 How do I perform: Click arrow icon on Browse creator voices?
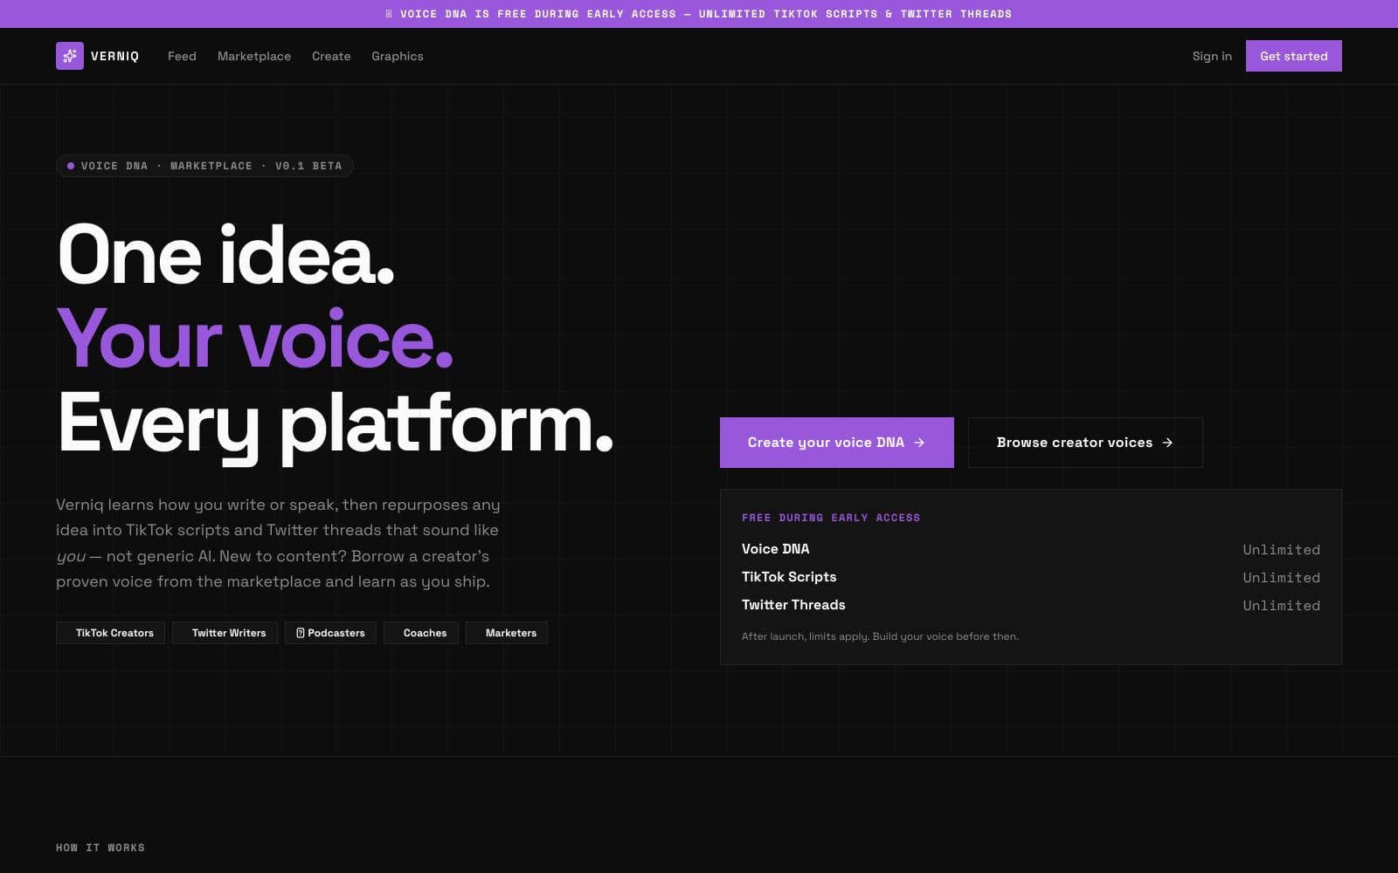pos(1167,443)
